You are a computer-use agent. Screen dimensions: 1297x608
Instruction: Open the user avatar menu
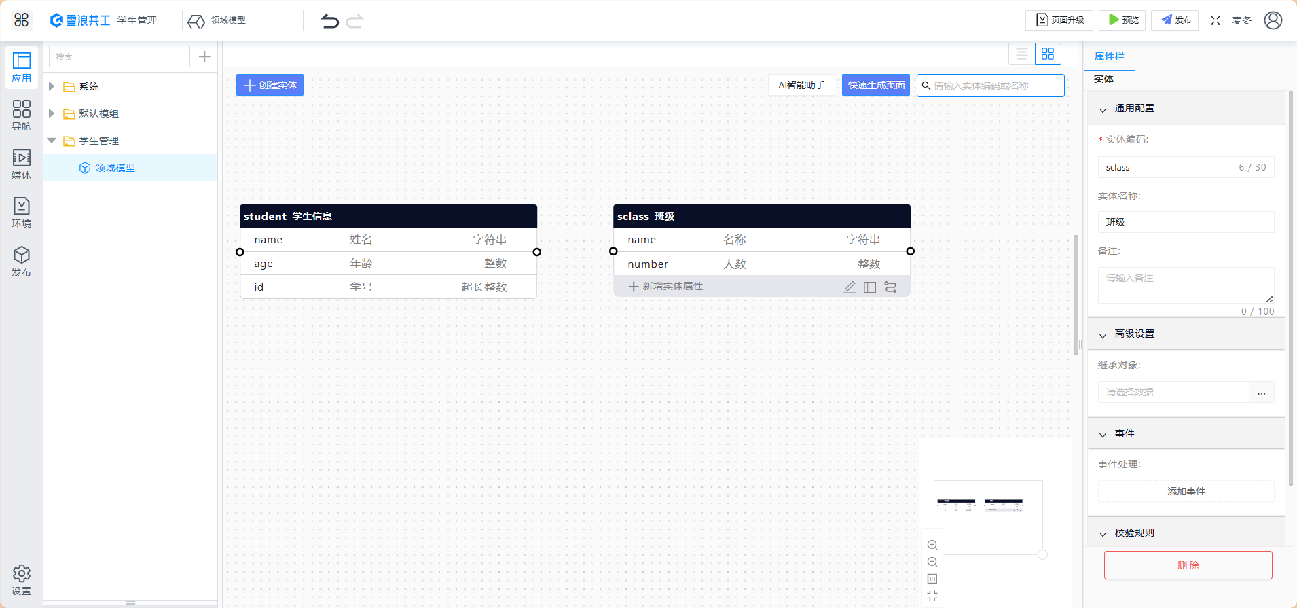pyautogui.click(x=1273, y=20)
